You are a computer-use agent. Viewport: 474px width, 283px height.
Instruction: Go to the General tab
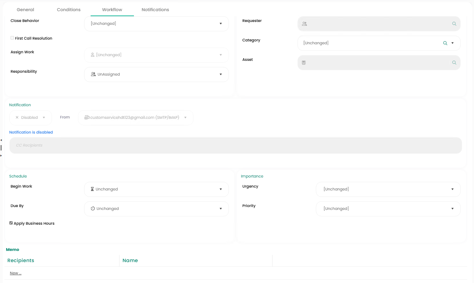pyautogui.click(x=25, y=10)
